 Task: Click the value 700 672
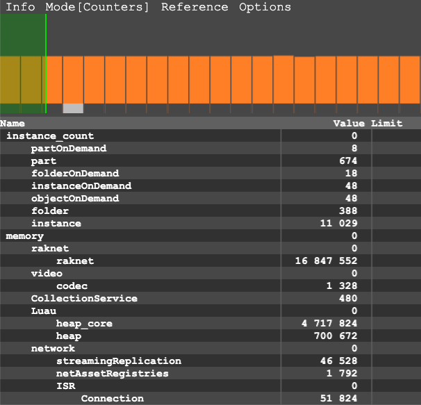pyautogui.click(x=336, y=336)
